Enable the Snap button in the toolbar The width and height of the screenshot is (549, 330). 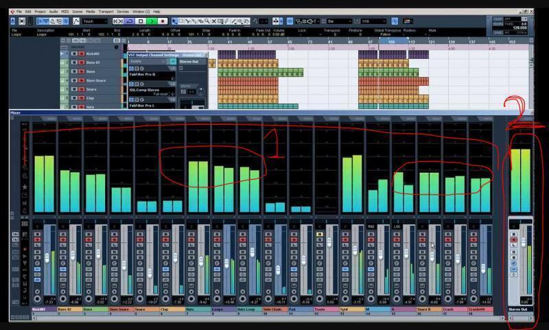(290, 21)
